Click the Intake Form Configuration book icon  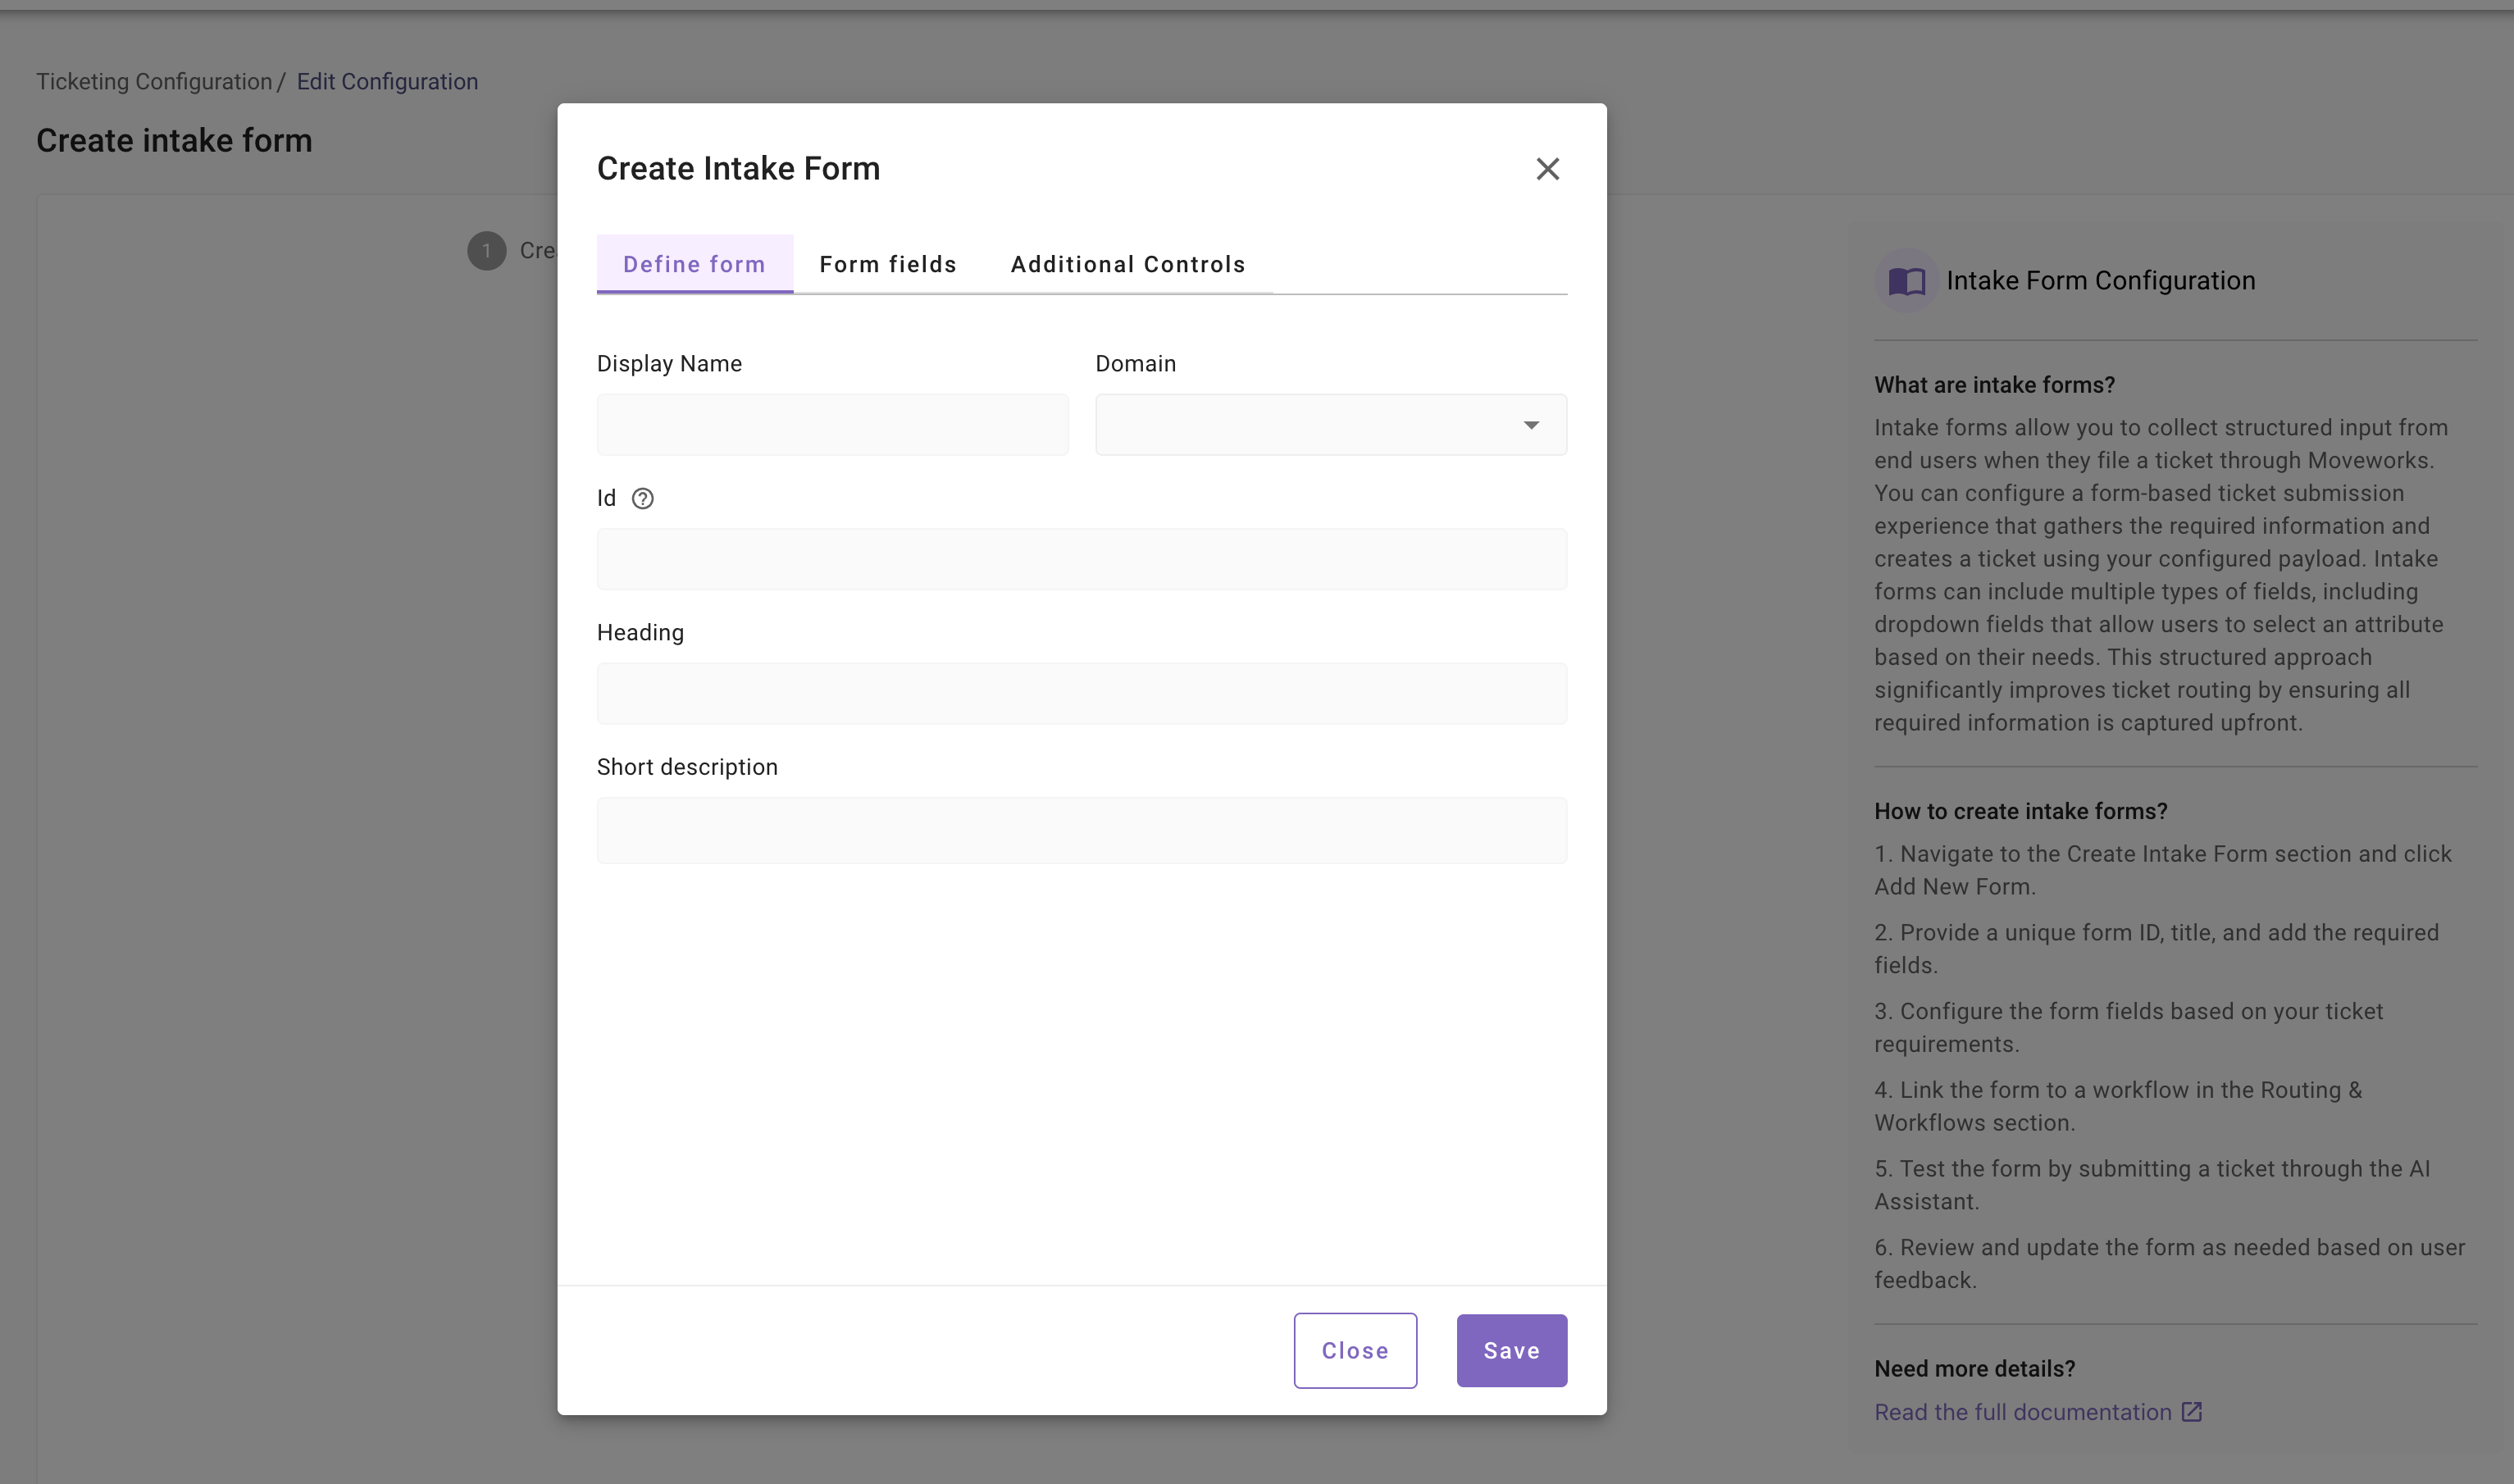[x=1906, y=281]
